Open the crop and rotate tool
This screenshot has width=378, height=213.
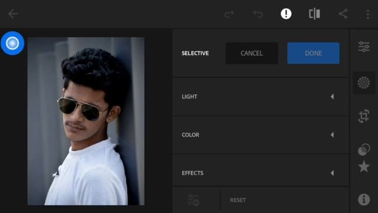(364, 116)
